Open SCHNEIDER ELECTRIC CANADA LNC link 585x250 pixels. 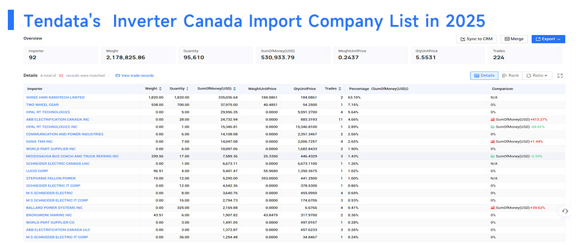click(x=58, y=164)
